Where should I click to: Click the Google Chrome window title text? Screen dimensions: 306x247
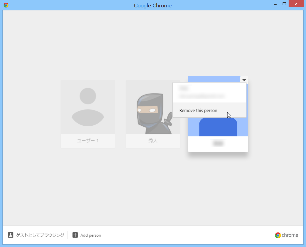pos(153,5)
